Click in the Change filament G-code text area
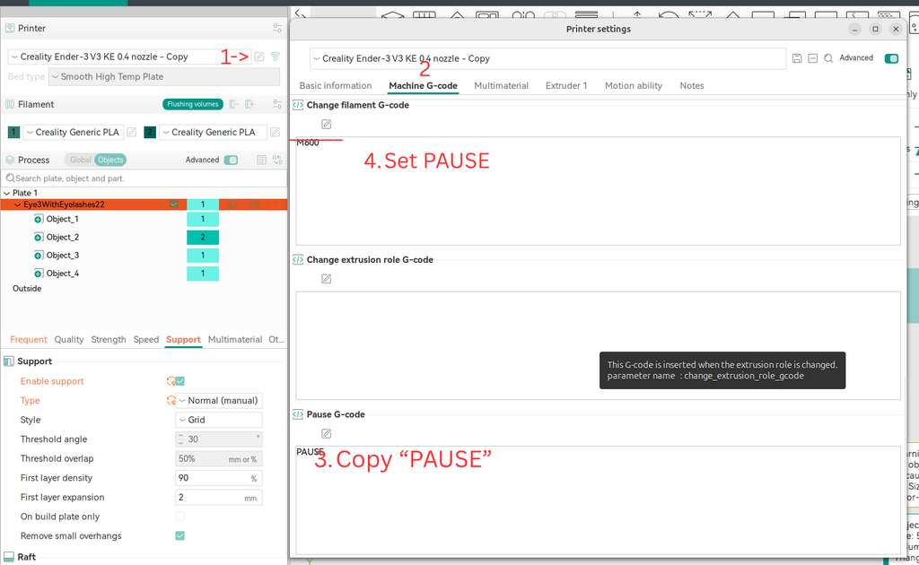Image resolution: width=919 pixels, height=565 pixels. [598, 191]
